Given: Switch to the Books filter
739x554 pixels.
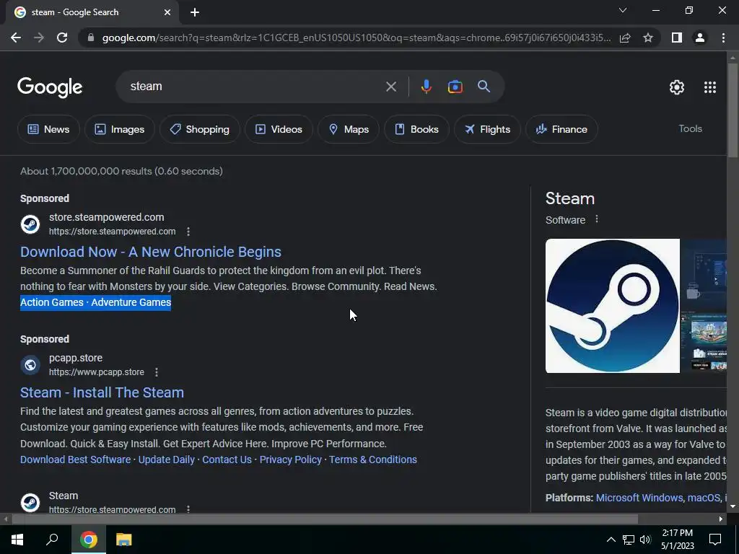Looking at the screenshot, I should (416, 129).
